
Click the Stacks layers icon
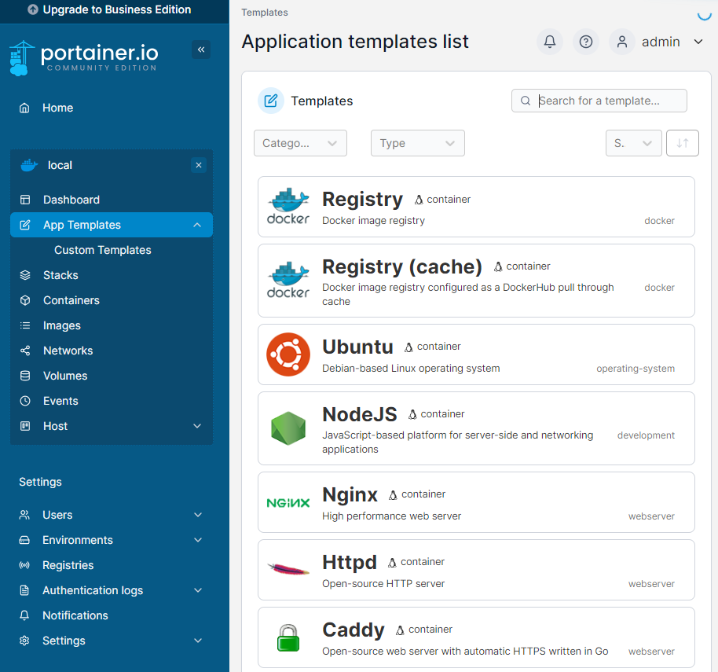point(25,275)
